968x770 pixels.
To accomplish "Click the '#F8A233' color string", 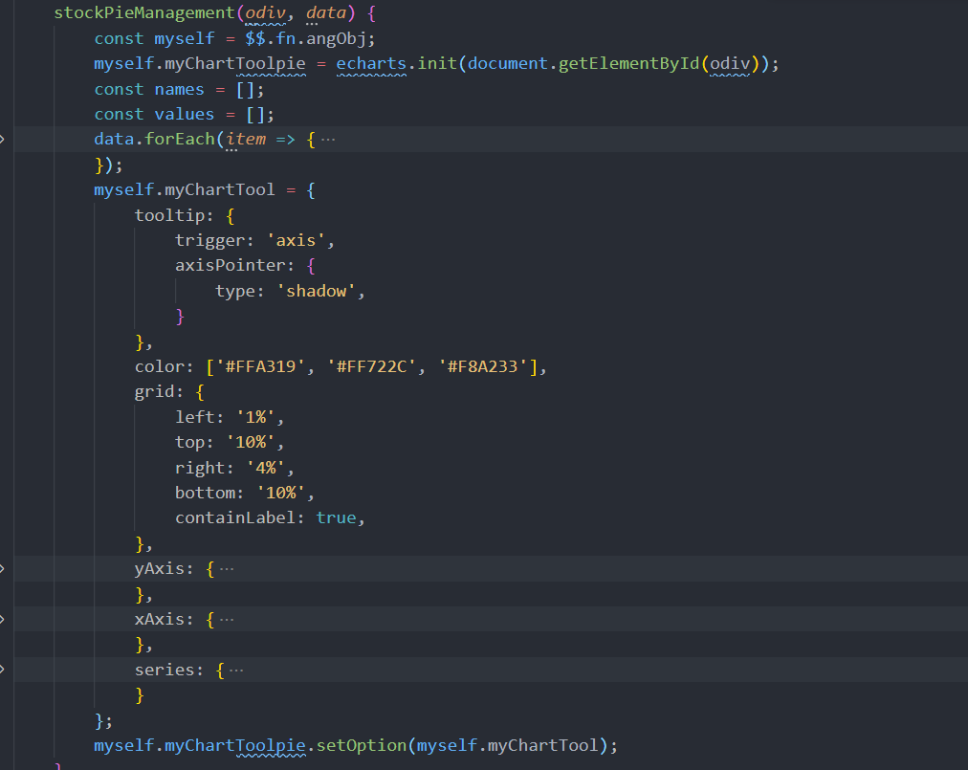I will [482, 366].
